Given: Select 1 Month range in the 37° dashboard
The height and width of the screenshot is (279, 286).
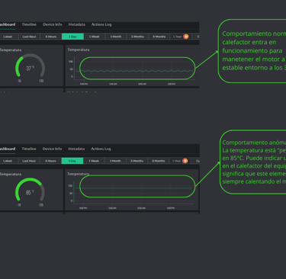Looking at the screenshot, I should 116,37.
